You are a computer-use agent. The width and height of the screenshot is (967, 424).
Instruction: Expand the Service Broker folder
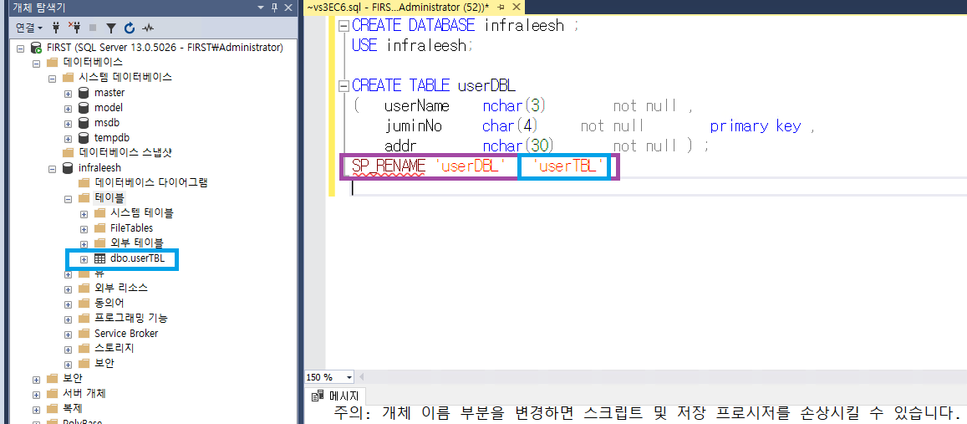pyautogui.click(x=68, y=334)
